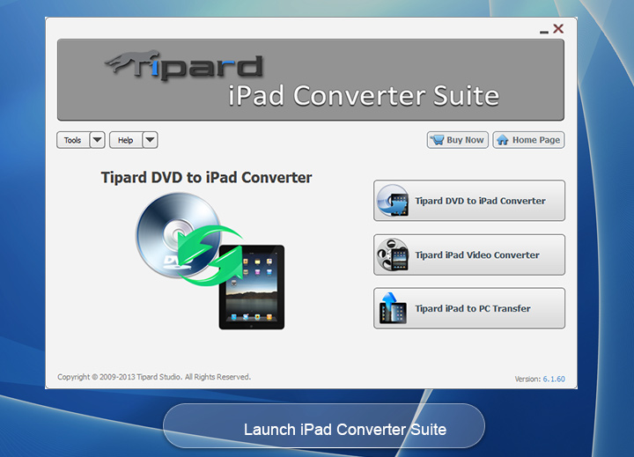The image size is (634, 457).
Task: Launch Tipard iPad to PC Transfer button
Action: 469,308
